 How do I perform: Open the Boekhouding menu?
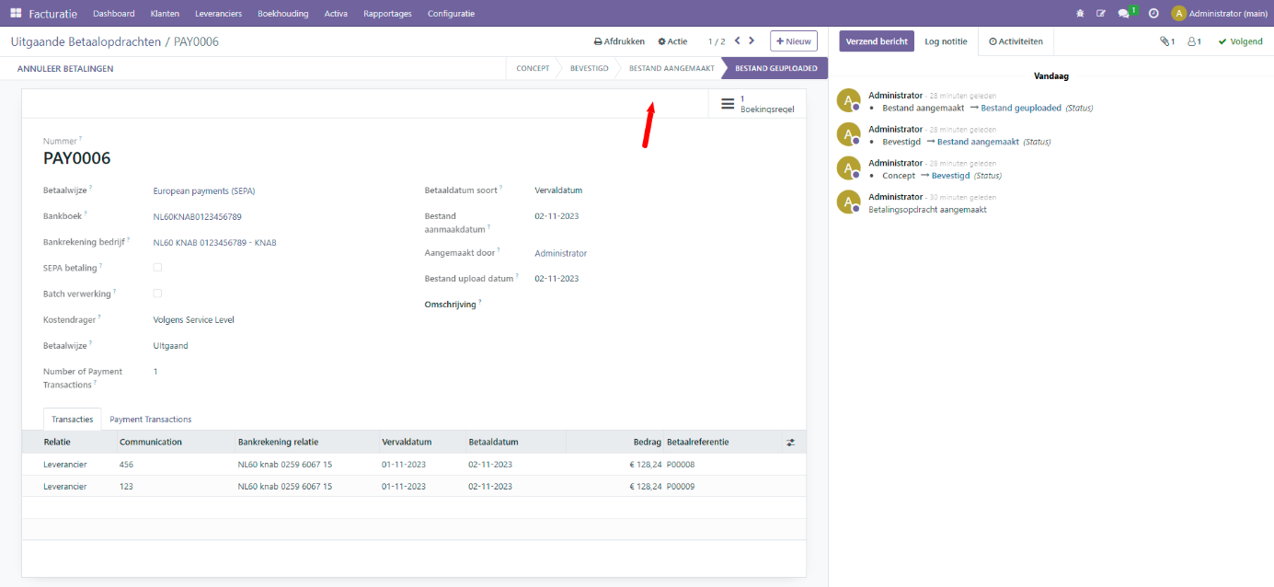282,14
